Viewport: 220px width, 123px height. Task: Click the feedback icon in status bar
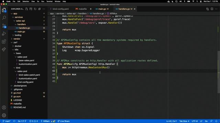coord(211,121)
